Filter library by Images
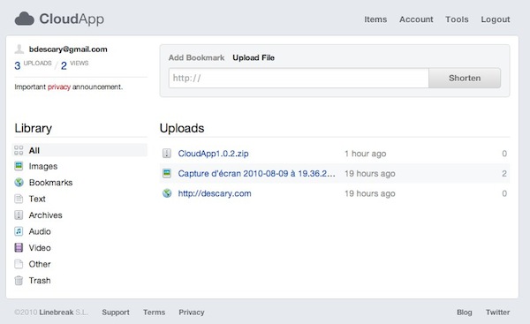530x324 pixels. click(43, 166)
